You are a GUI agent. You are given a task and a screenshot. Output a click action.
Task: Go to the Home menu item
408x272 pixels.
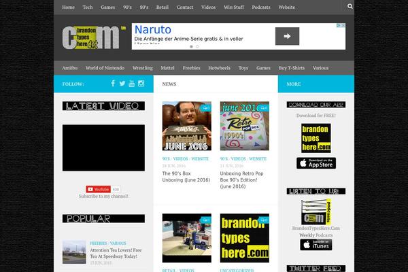68,7
